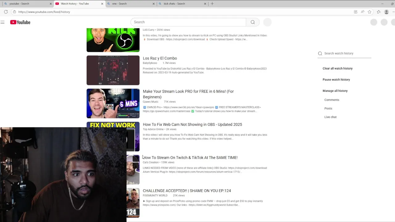Click the Top Advice Online channel name
The image size is (395, 222).
(153, 129)
